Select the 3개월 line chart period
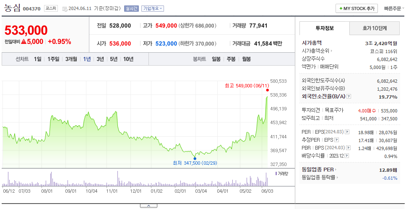406x209 pixels. click(x=71, y=59)
